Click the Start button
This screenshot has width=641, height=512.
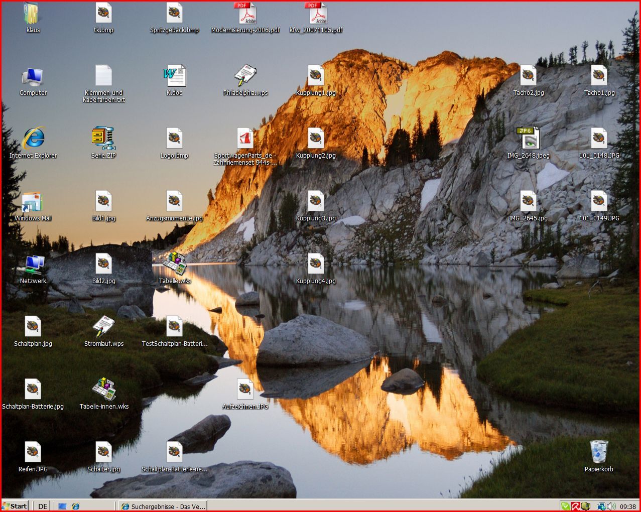point(15,506)
